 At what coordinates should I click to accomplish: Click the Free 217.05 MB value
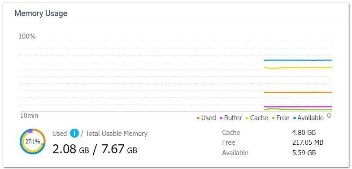pyautogui.click(x=308, y=143)
